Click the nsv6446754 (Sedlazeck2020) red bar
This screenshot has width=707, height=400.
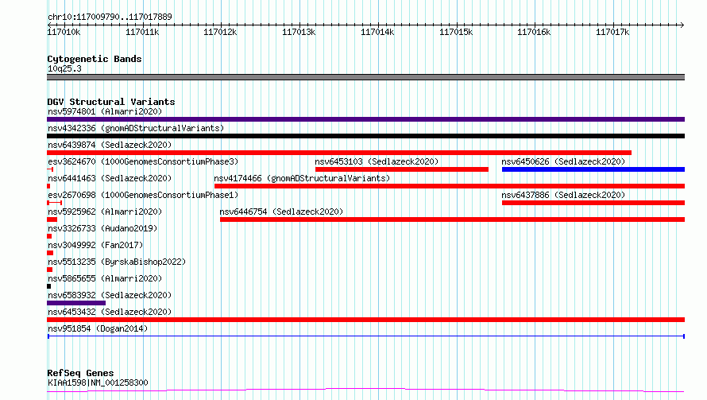[452, 219]
